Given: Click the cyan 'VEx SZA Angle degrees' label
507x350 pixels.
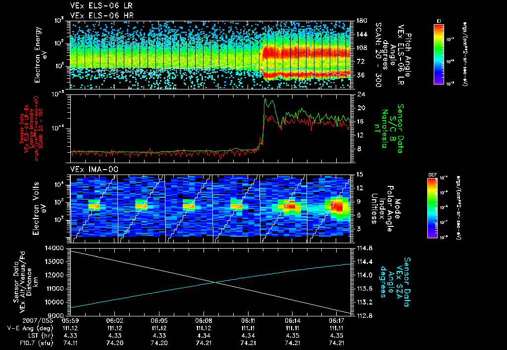Looking at the screenshot, I should click(391, 282).
